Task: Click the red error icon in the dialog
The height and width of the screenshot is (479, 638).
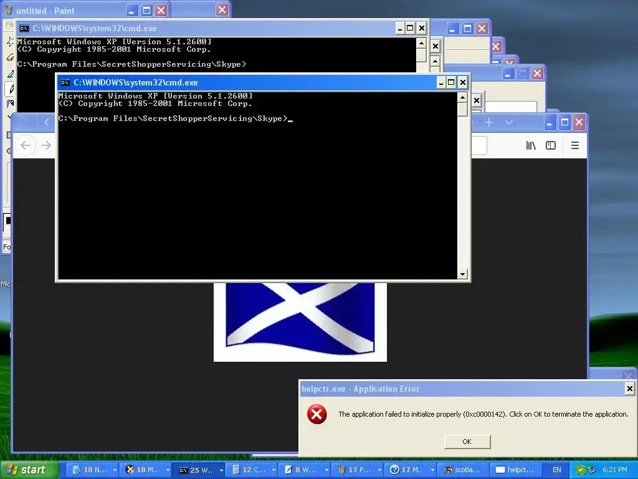Action: tap(317, 414)
